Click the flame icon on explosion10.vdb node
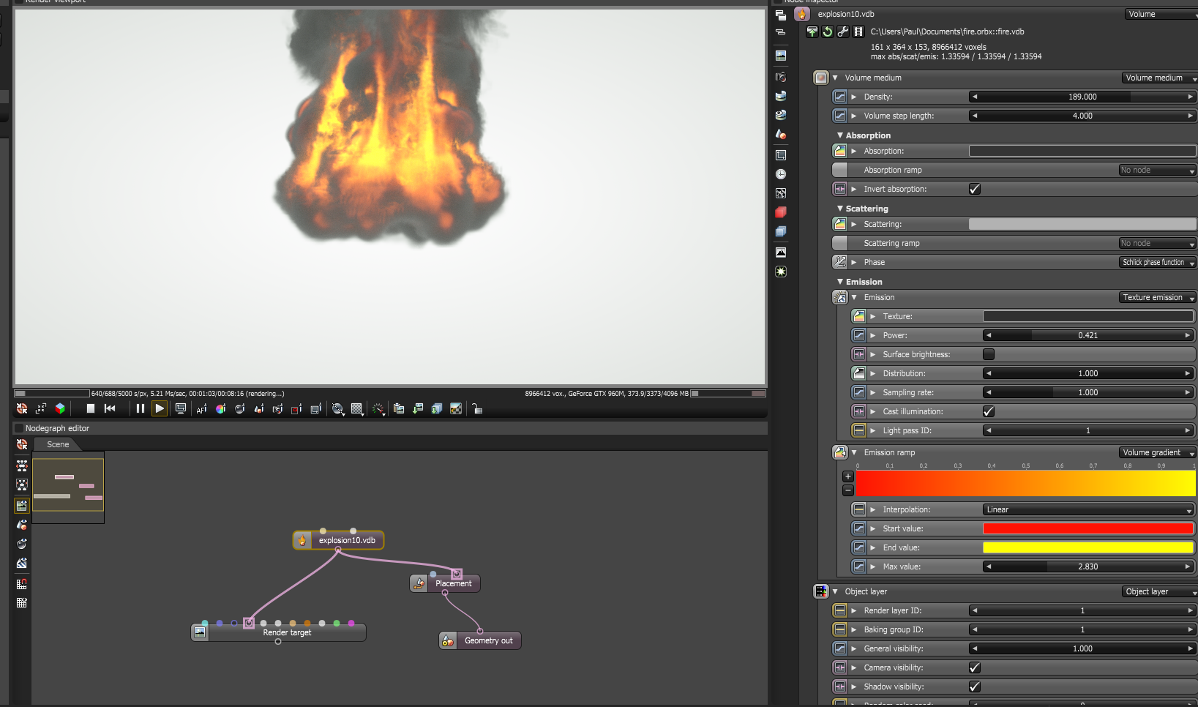 [x=302, y=540]
